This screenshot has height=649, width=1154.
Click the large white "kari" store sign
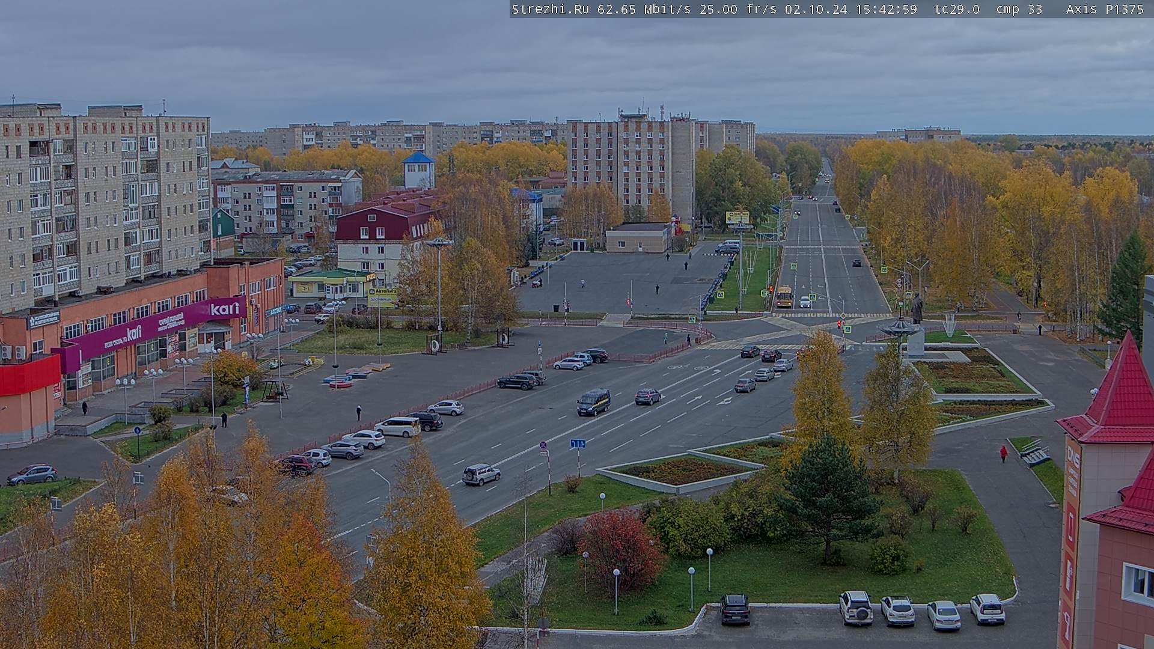pyautogui.click(x=225, y=309)
